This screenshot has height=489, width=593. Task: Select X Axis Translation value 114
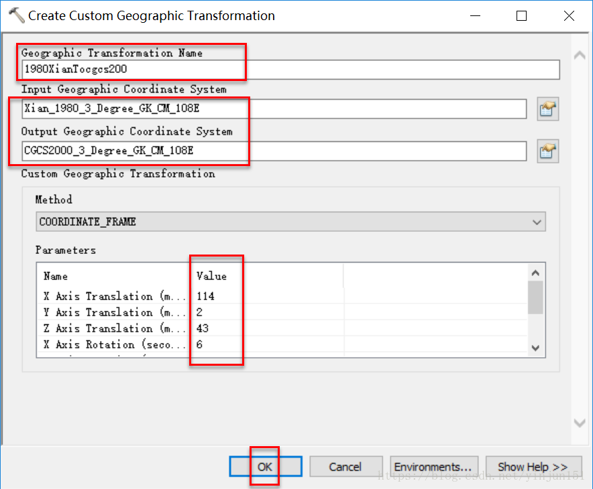pyautogui.click(x=205, y=296)
